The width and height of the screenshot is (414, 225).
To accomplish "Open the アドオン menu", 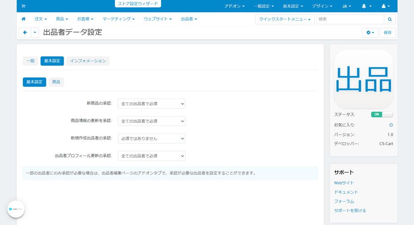I will tap(234, 6).
